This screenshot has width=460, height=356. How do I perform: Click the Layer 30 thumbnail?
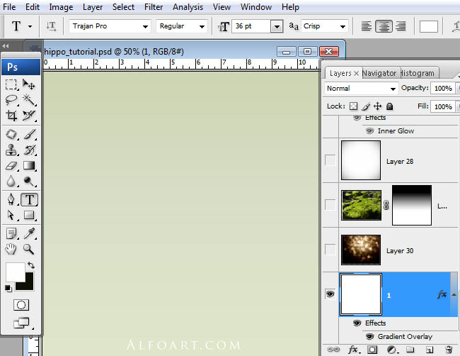(x=361, y=250)
